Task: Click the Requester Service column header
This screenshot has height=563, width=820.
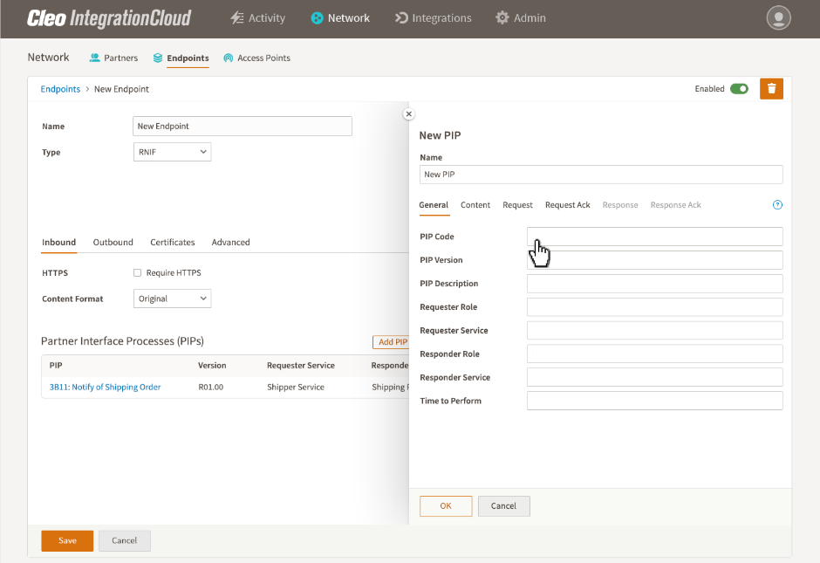Action: pos(301,365)
